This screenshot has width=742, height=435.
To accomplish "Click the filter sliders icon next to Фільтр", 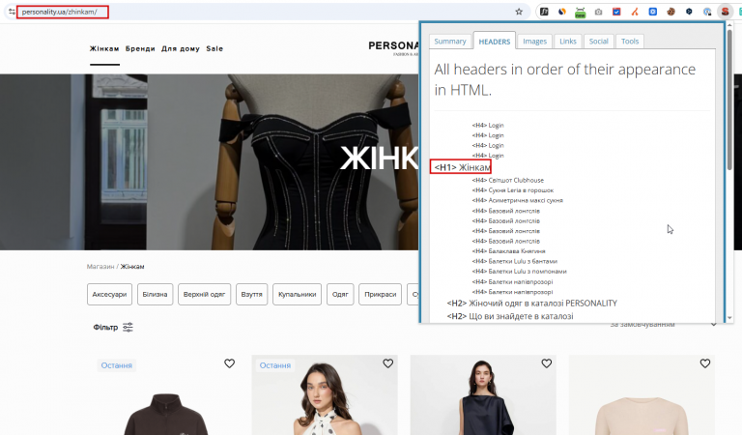I will point(128,327).
